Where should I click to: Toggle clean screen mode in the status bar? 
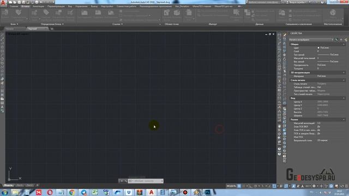tap(342, 186)
